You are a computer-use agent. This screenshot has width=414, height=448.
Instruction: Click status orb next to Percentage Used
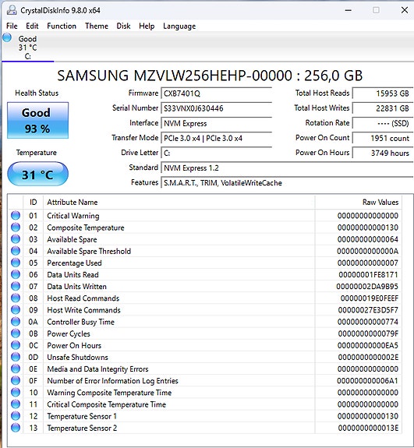16,263
